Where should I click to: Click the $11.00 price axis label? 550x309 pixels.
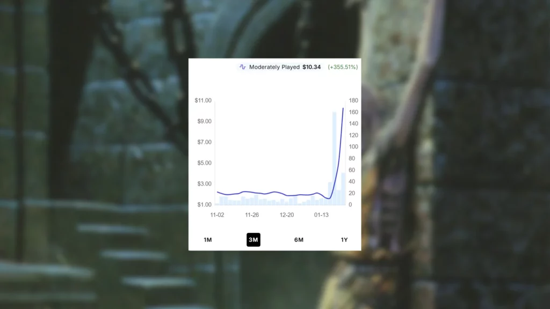(x=203, y=100)
